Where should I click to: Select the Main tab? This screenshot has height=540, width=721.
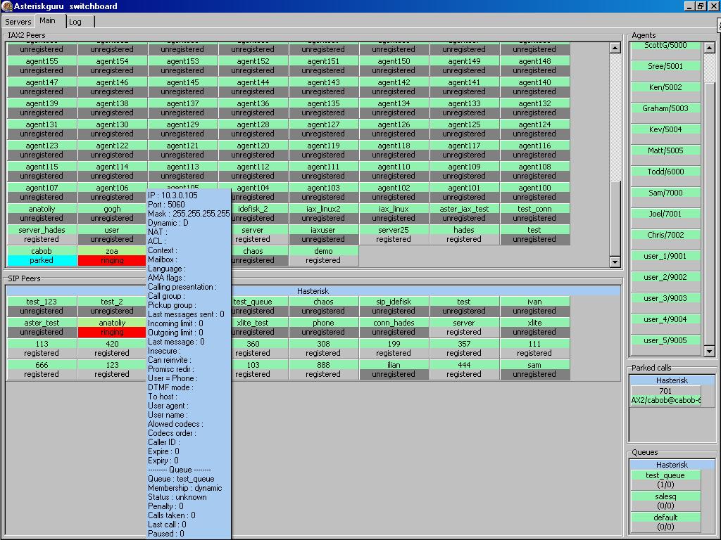click(48, 21)
